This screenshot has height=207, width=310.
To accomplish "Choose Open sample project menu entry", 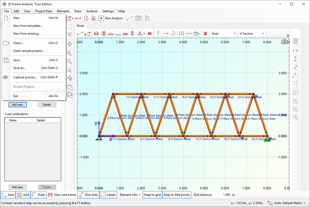I will coord(29,51).
